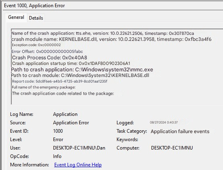Viewport: 223px width, 170px height.
Task: Select the Report code GUID line
Action: (x=59, y=81)
